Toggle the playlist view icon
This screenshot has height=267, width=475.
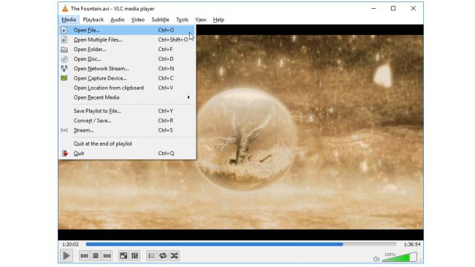click(x=151, y=256)
